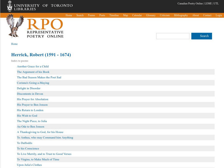224x168 pixels.
Task: Open A Thanksgiving to God, for his House
Action: tap(40, 132)
